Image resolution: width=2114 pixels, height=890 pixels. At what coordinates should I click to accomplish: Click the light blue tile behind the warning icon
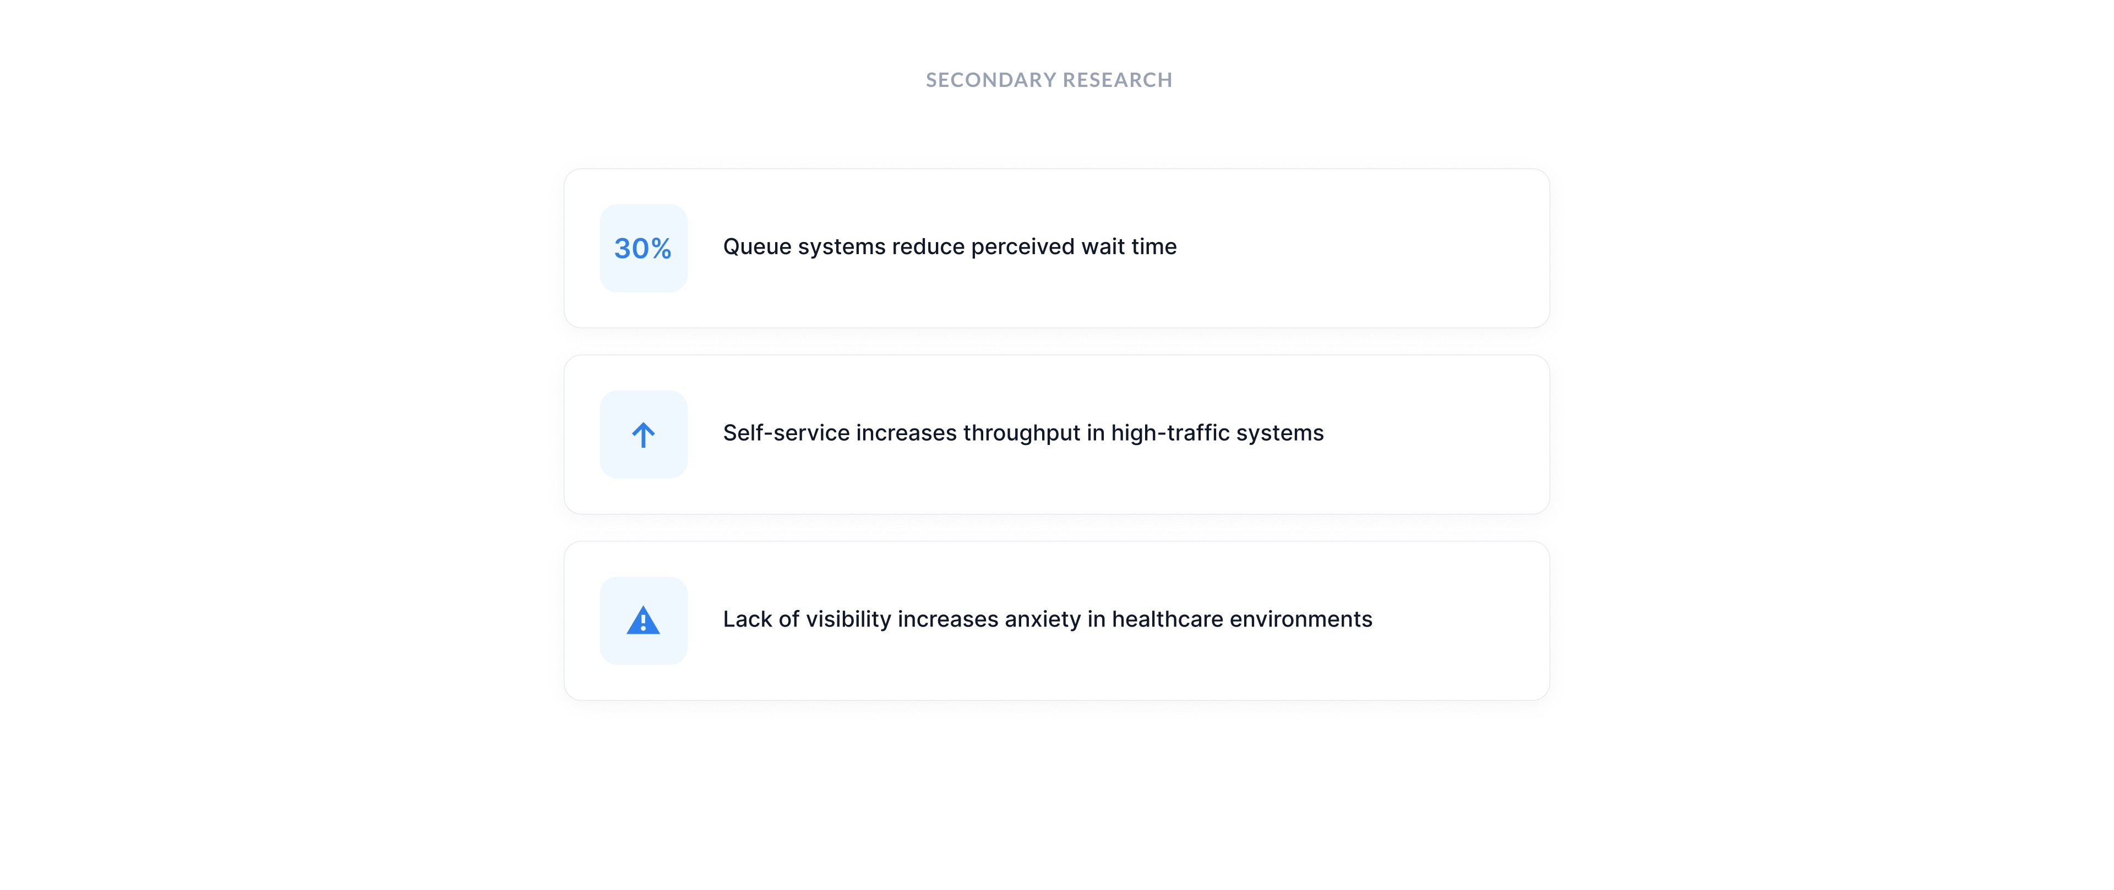tap(644, 621)
